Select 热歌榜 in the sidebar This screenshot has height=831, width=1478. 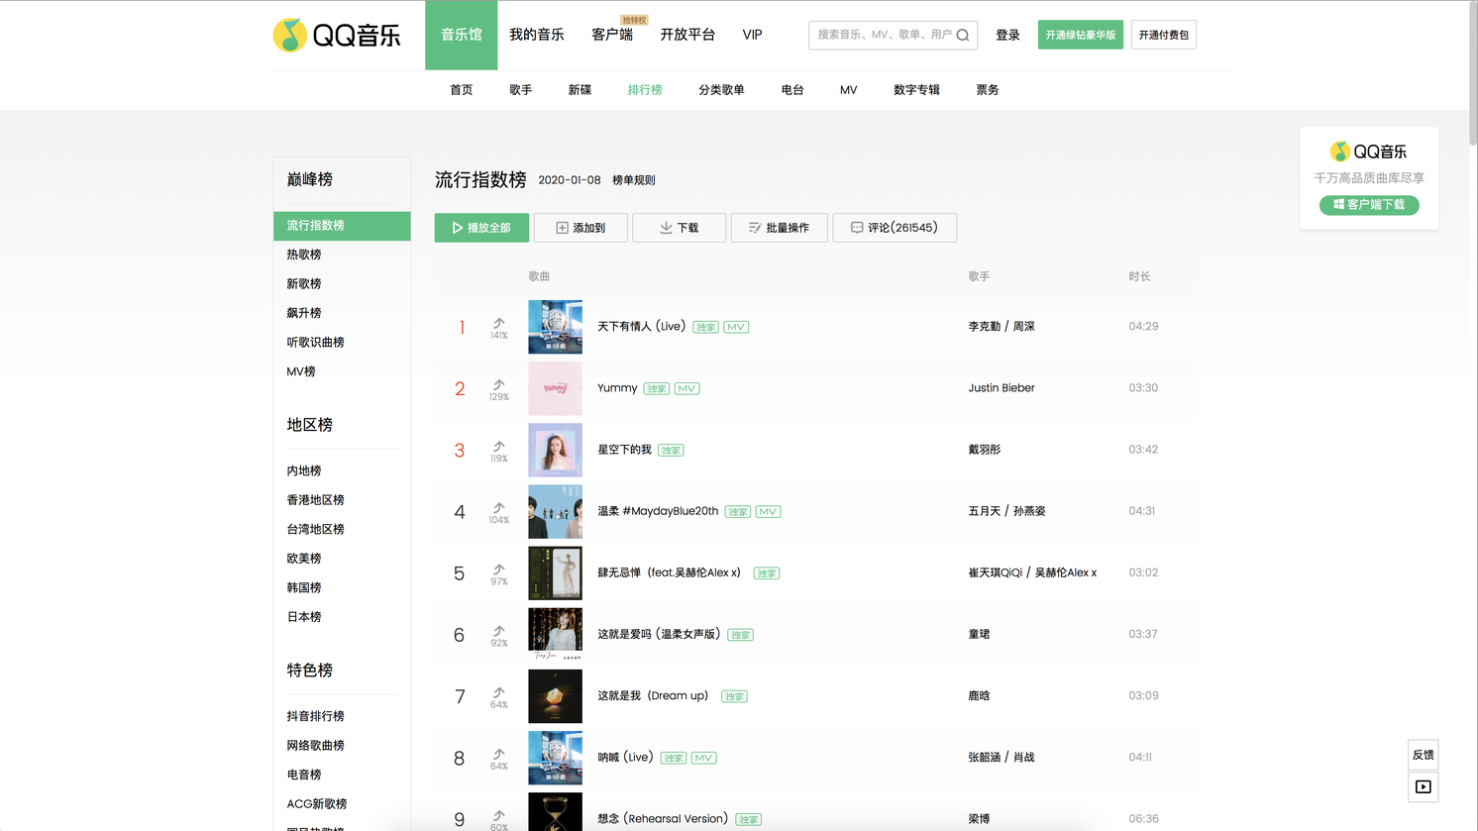(x=304, y=255)
